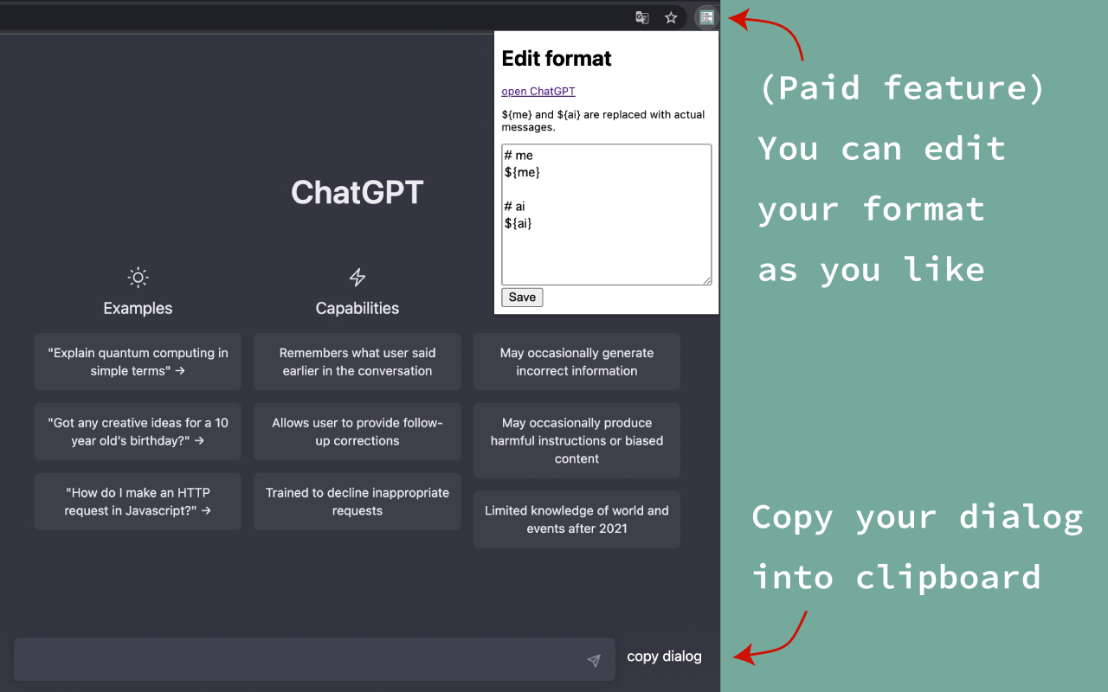Select the HTTP request in Javascript example

tap(138, 502)
